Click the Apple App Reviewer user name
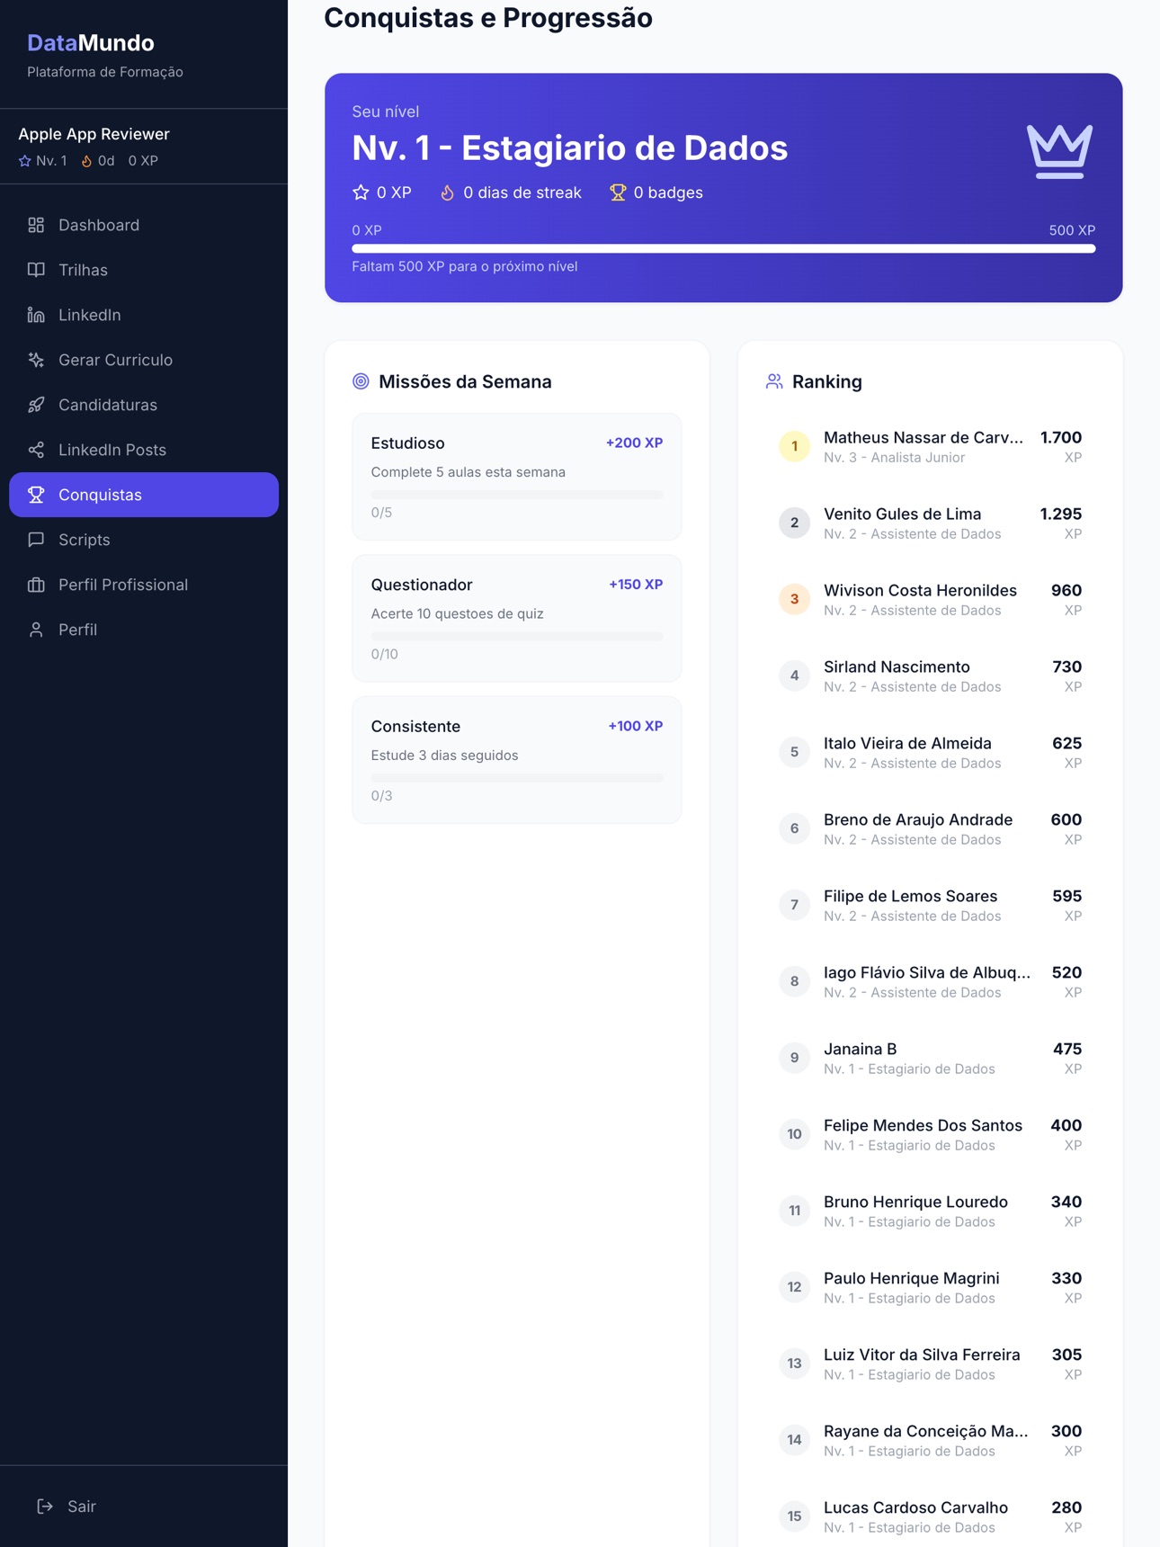1160x1547 pixels. pos(94,134)
